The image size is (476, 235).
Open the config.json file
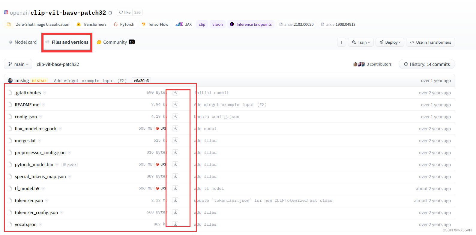pyautogui.click(x=26, y=117)
